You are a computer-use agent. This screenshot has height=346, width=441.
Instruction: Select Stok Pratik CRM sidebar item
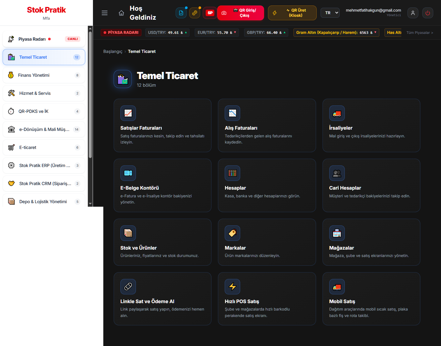pyautogui.click(x=44, y=183)
